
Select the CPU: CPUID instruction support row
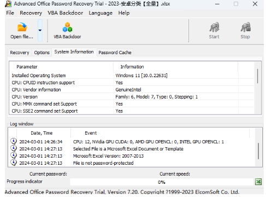click(132, 83)
